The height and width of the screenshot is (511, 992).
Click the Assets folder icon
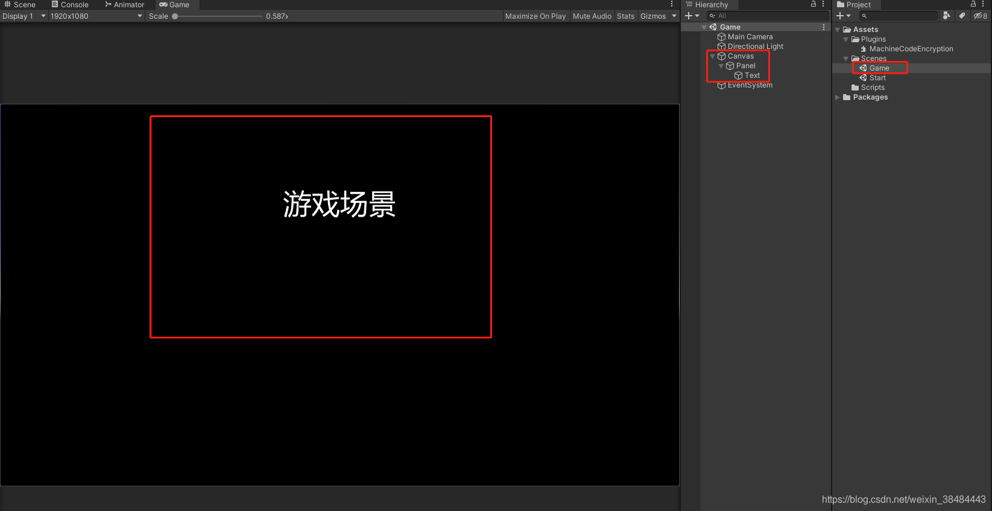click(x=847, y=30)
